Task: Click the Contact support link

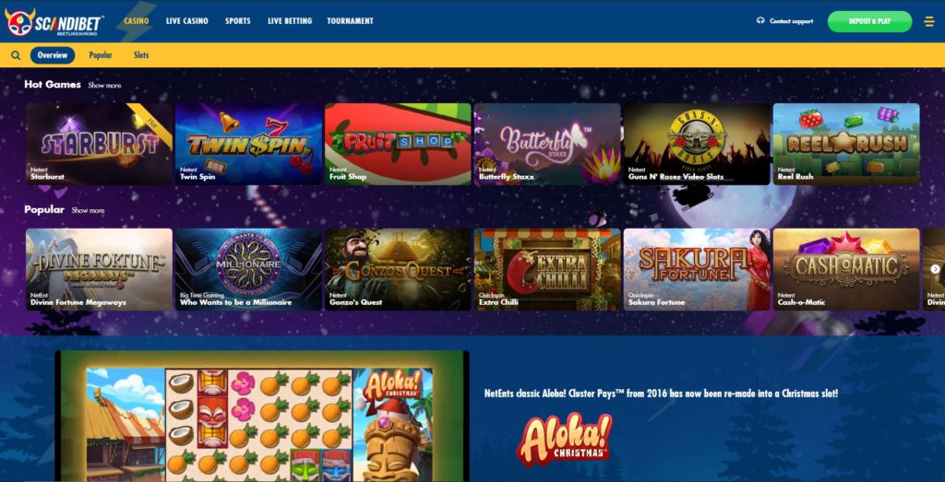Action: pyautogui.click(x=791, y=21)
